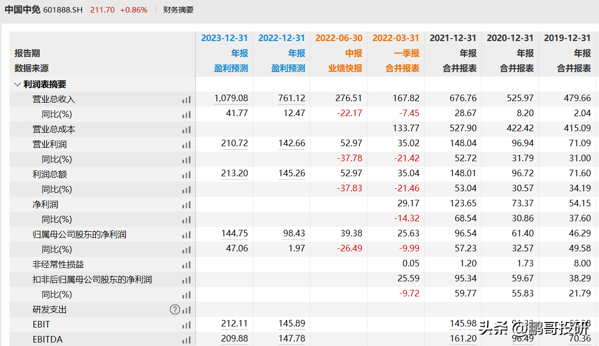Open chart icon for 同比(%) under 营业利润
The image size is (599, 346).
pos(186,160)
